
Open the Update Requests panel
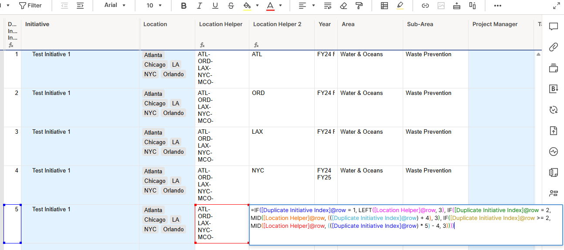point(554,110)
